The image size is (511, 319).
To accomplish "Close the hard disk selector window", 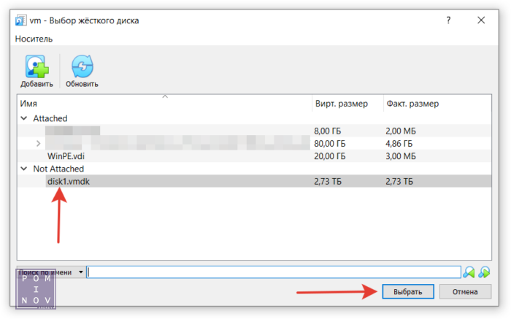I will [482, 20].
